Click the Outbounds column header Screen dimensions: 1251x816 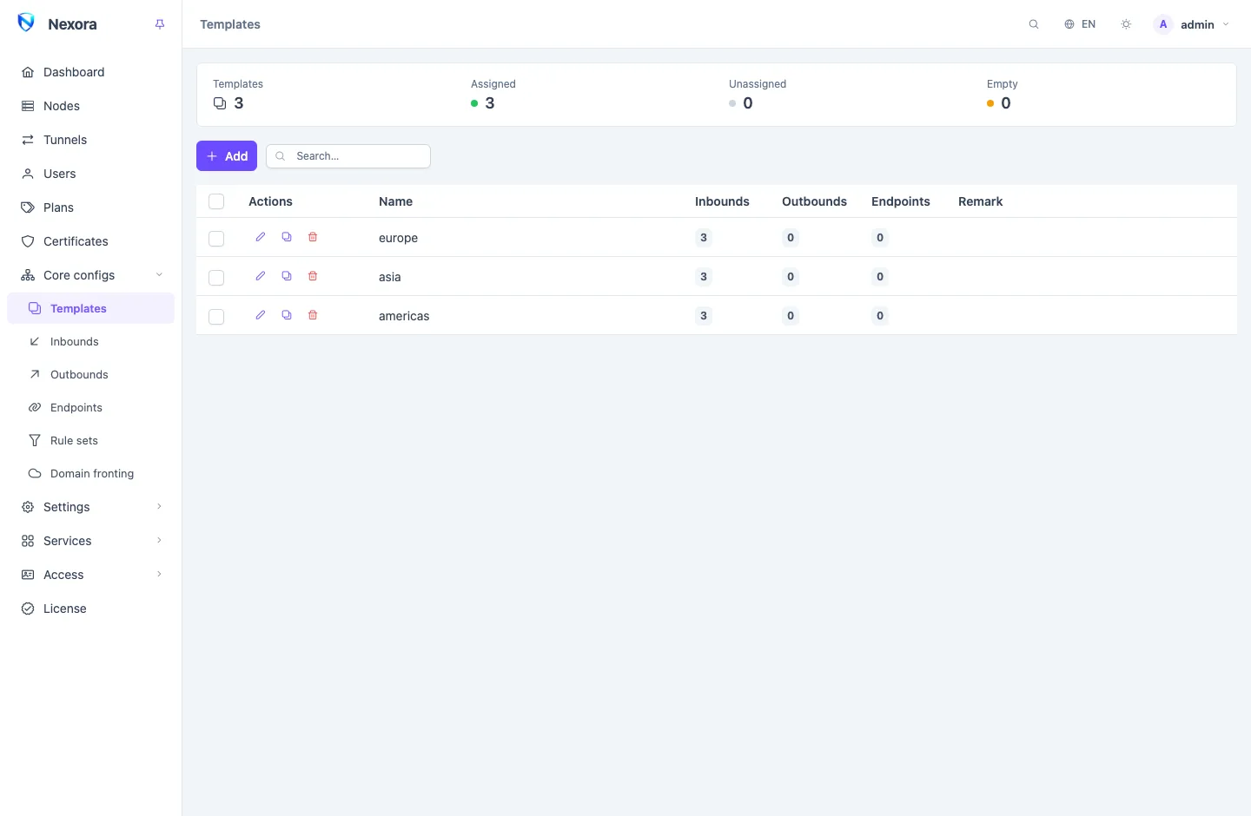coord(814,201)
